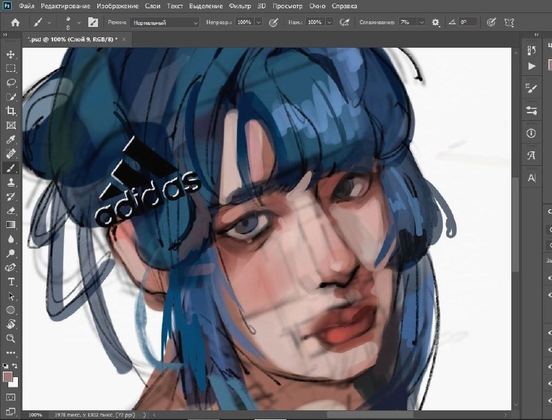Swap foreground and background colors
Screen dimensions: 552x420
pos(14,365)
